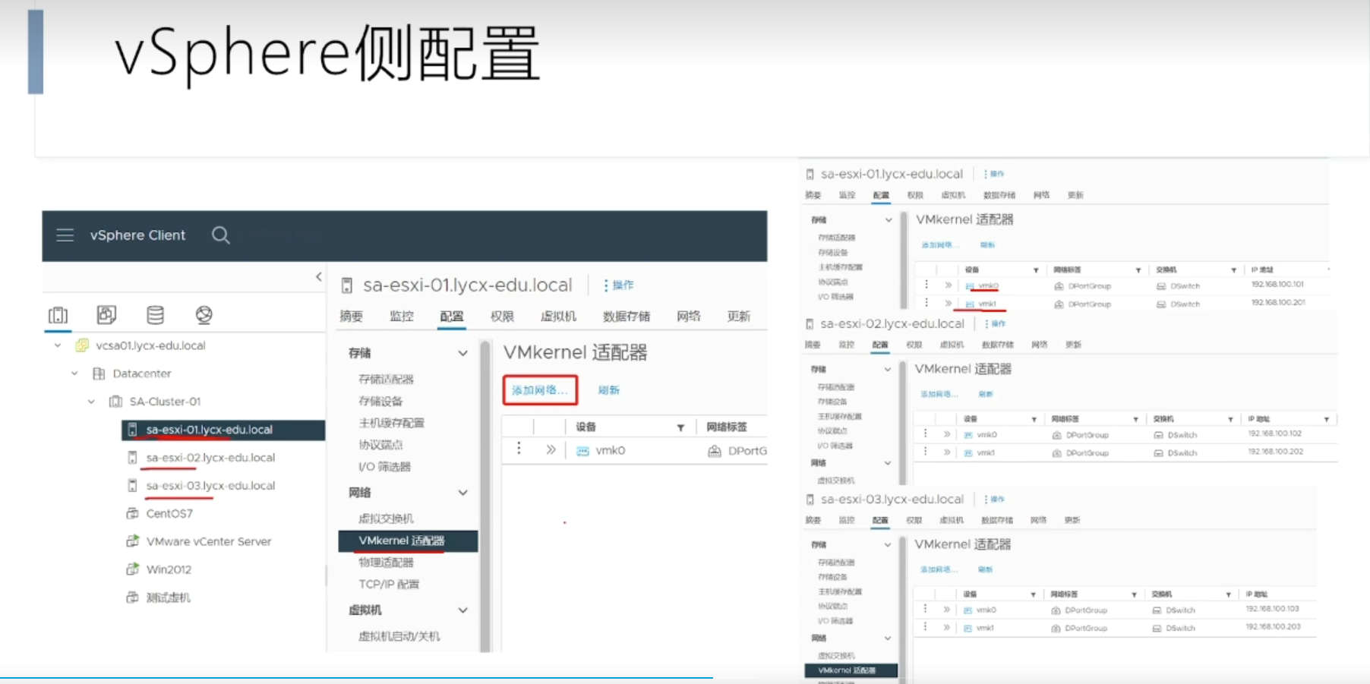Switch to VMs and Templates inventory view
Screen dimensions: 1370x684
pos(107,314)
